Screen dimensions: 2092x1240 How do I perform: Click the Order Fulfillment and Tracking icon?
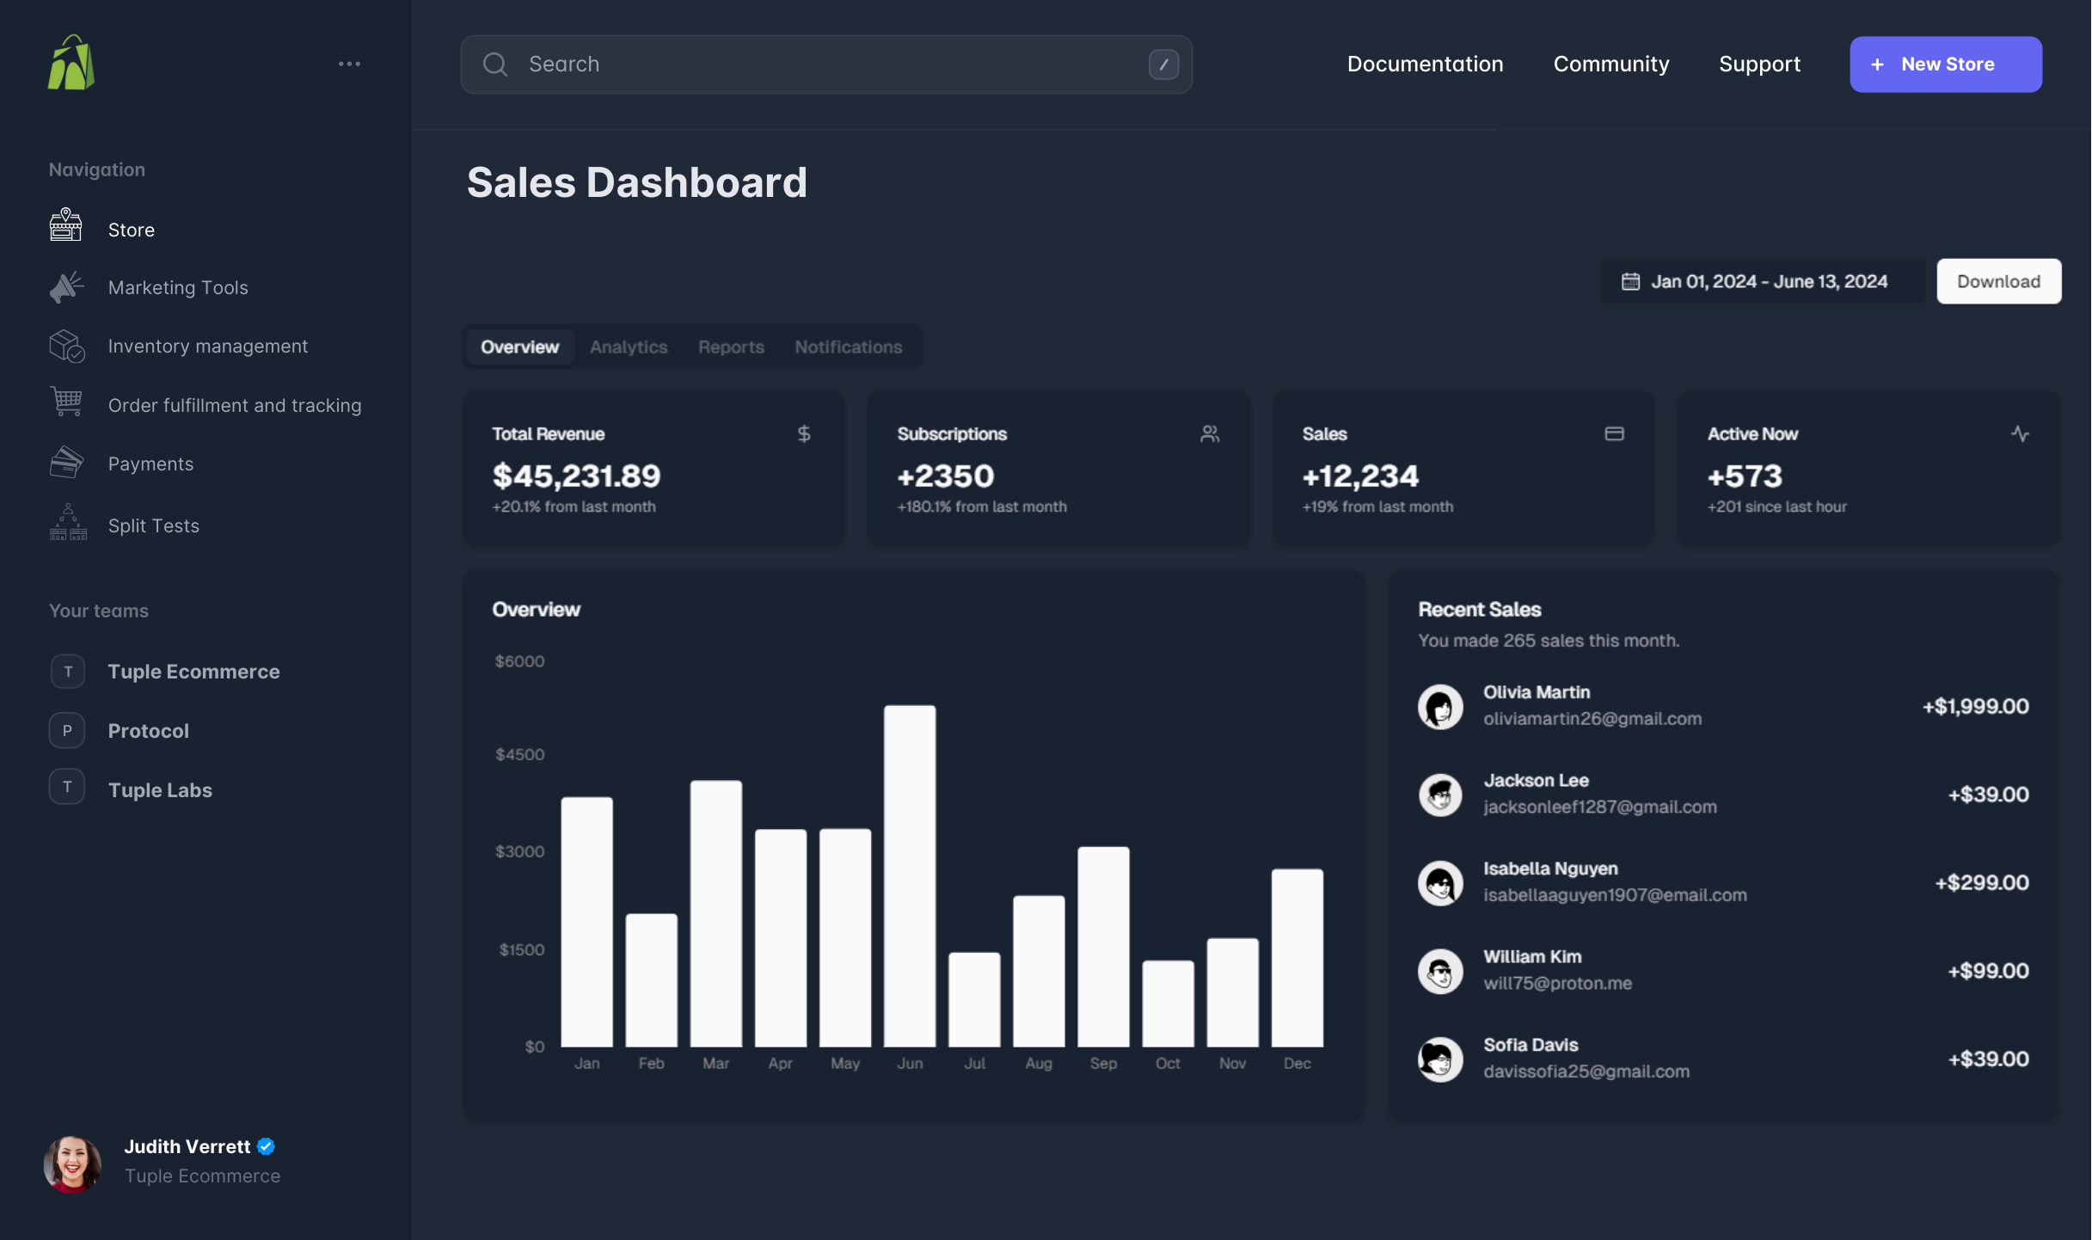coord(66,404)
